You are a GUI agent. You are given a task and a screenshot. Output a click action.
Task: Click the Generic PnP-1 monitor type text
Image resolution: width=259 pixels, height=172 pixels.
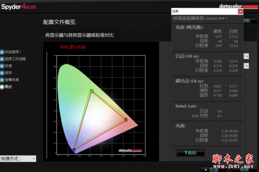216,18
